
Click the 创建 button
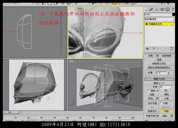pos(152,94)
